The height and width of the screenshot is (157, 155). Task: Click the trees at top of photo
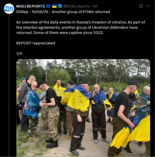83,70
